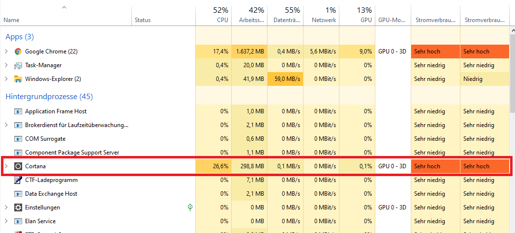
Task: Click Chrome's 1.637,2 MB memory value
Action: (x=249, y=52)
